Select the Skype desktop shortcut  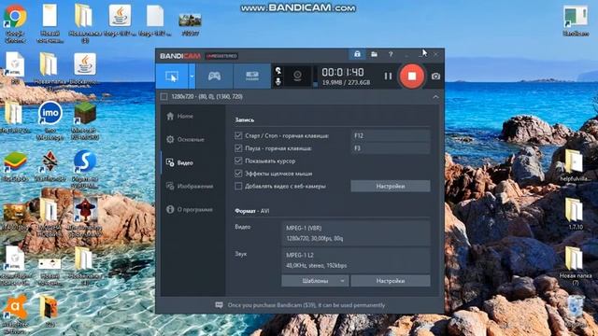pos(85,169)
